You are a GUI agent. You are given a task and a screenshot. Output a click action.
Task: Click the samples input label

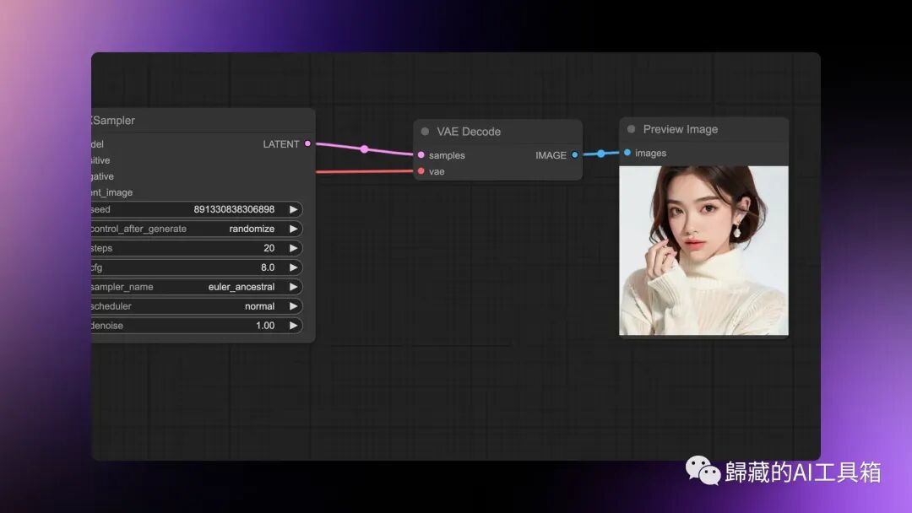pyautogui.click(x=447, y=155)
